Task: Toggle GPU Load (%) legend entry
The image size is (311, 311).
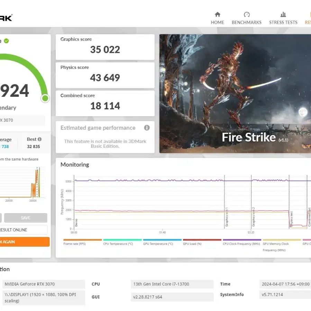Action: pyautogui.click(x=202, y=242)
